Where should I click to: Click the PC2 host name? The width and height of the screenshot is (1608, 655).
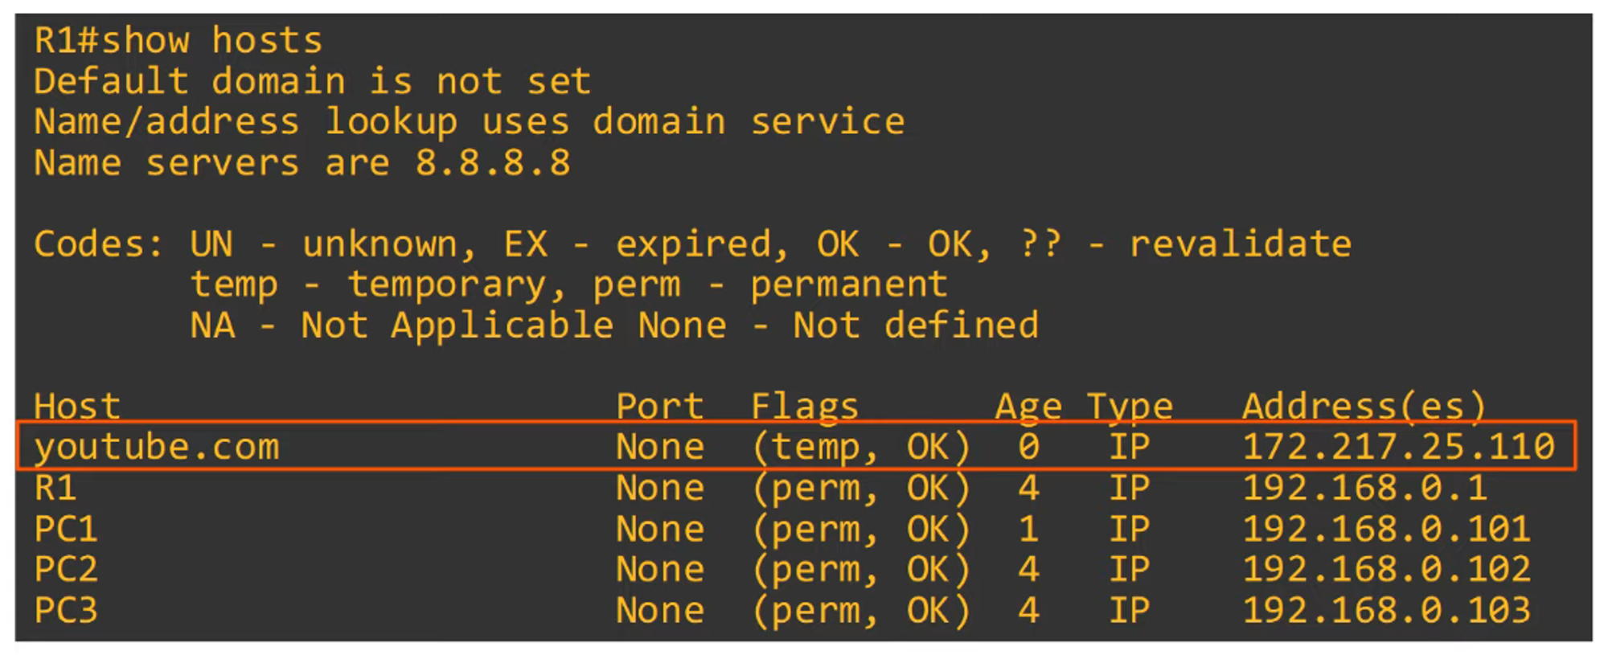point(66,569)
